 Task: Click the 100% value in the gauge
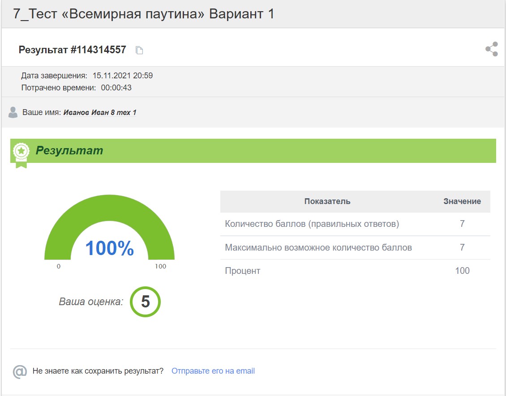pyautogui.click(x=109, y=248)
